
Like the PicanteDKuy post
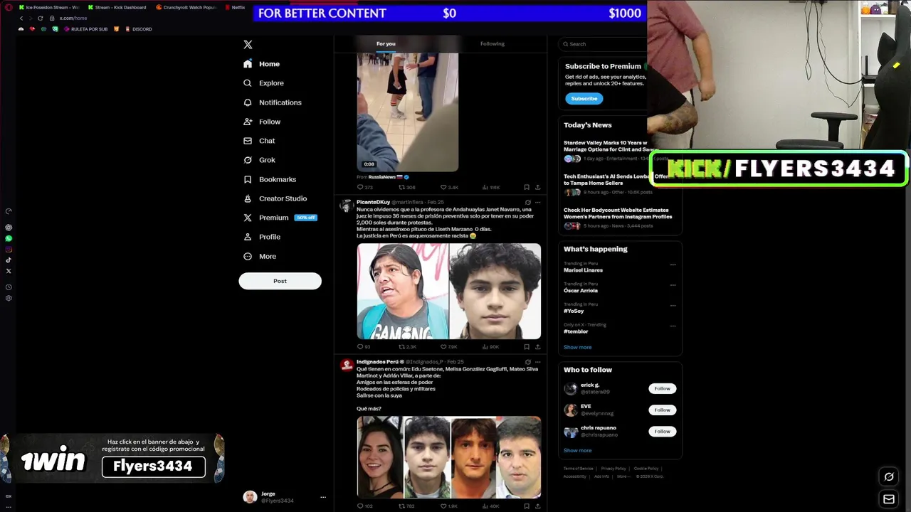click(448, 347)
